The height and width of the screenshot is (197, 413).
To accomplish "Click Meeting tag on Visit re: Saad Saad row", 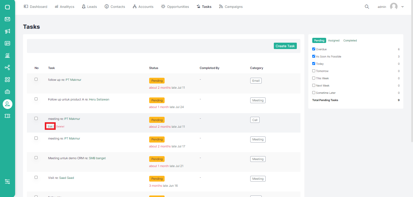I will (258, 179).
